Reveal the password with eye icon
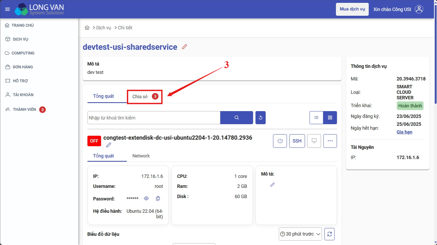437x245 pixels. click(146, 198)
